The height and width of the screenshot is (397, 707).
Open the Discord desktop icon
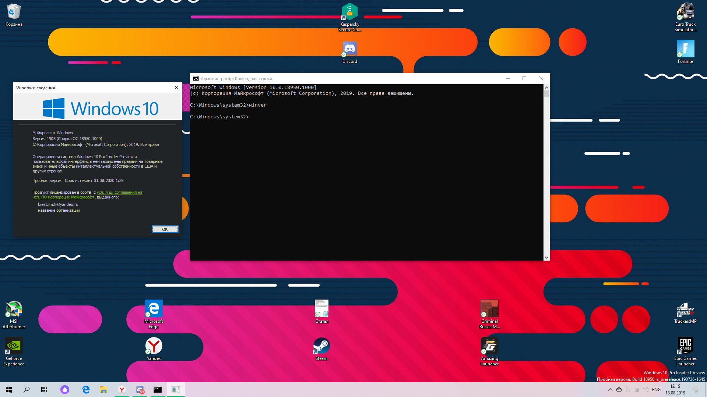click(349, 52)
